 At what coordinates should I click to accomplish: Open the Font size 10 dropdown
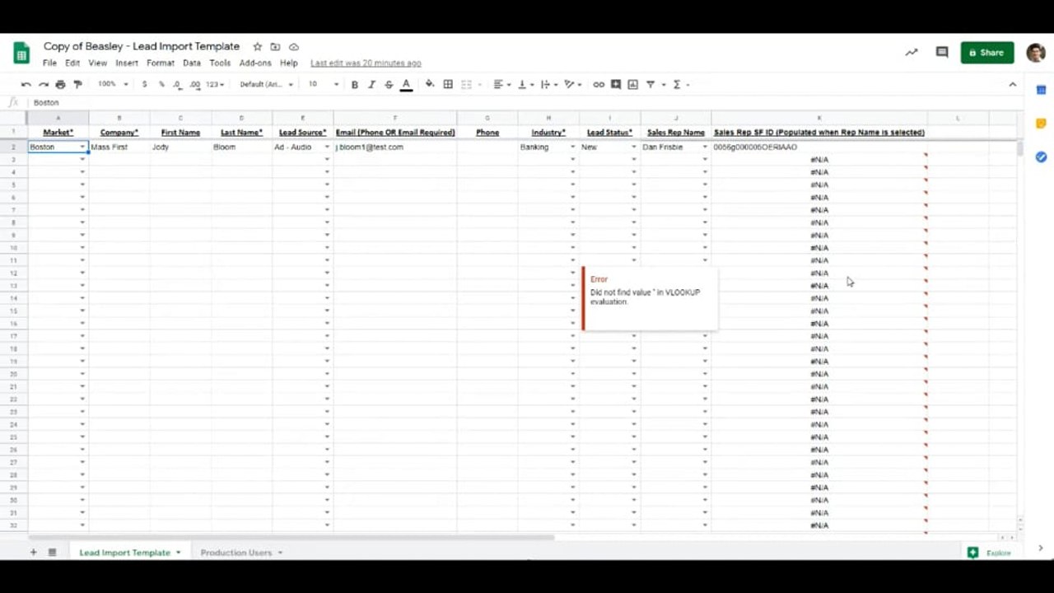click(324, 84)
